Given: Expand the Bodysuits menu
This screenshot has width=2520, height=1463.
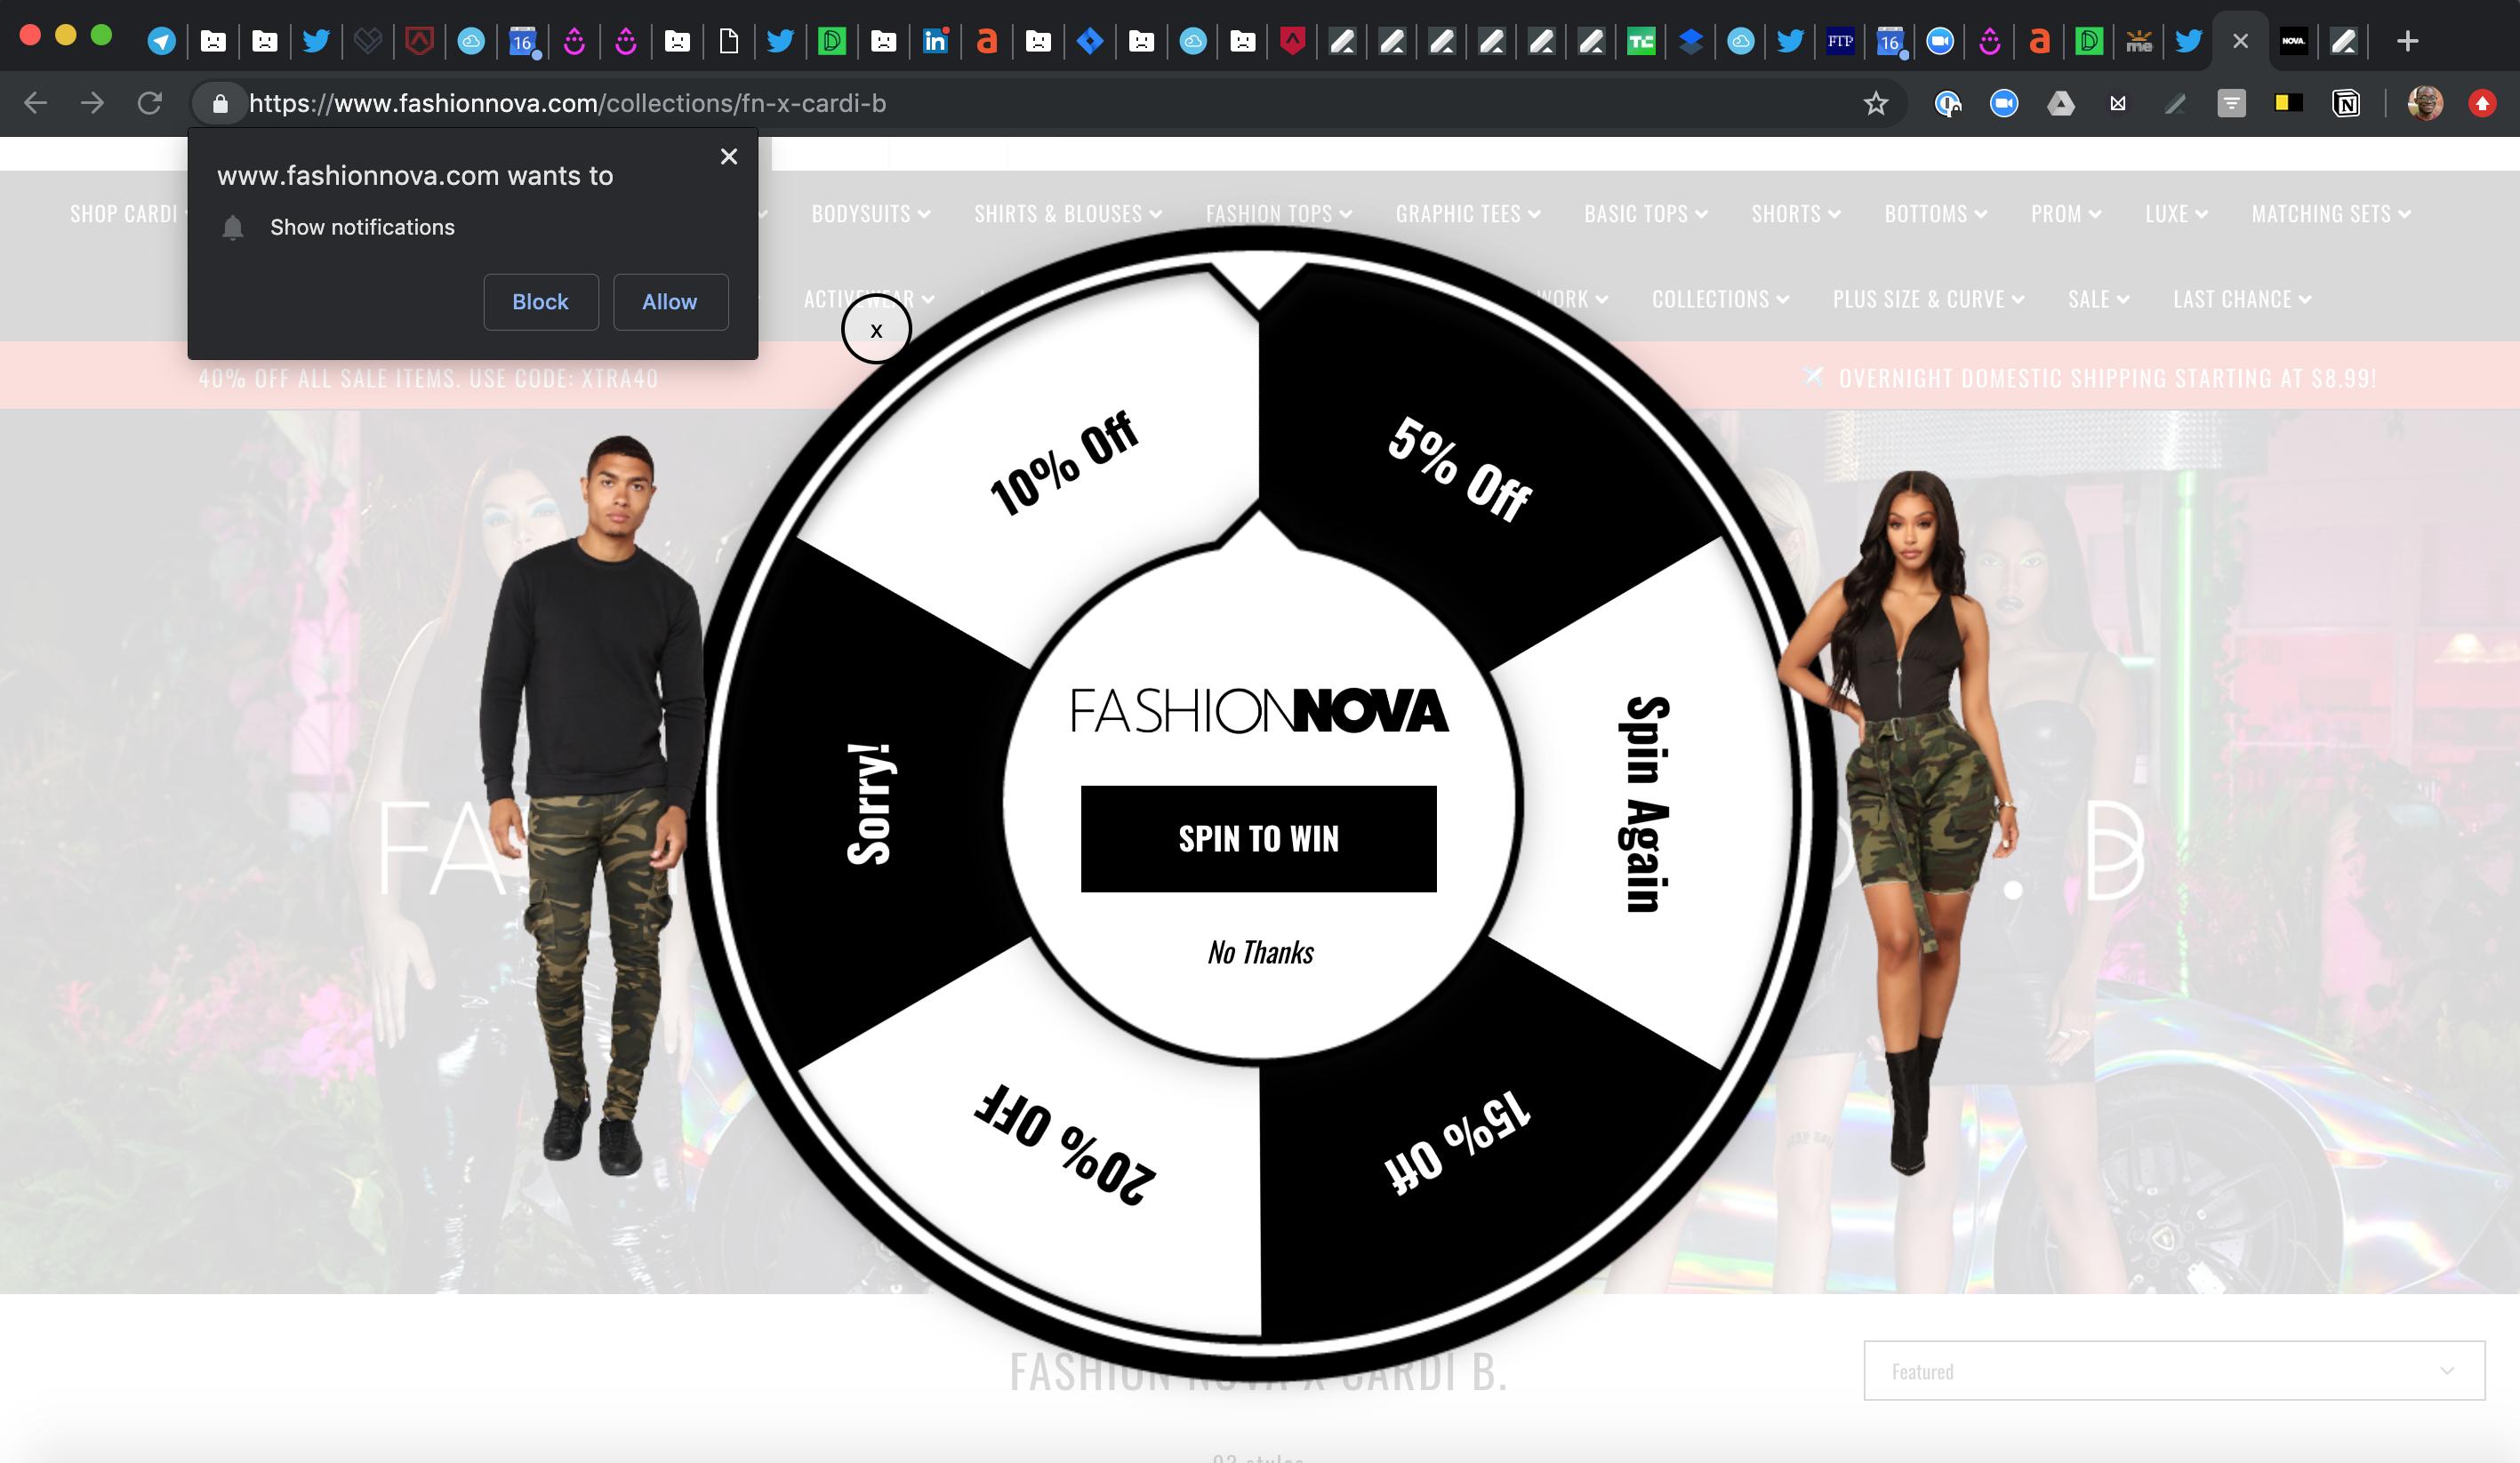Looking at the screenshot, I should coord(871,214).
